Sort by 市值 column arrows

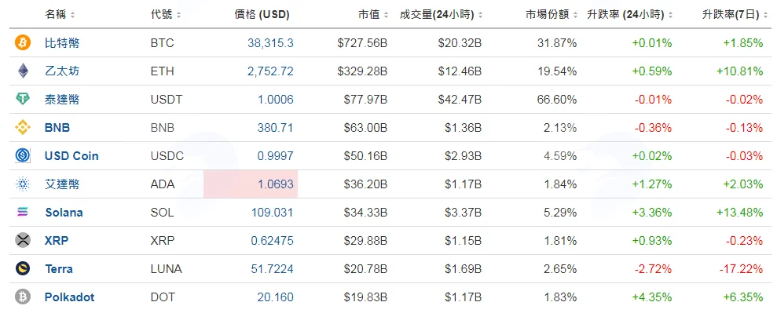coord(385,15)
